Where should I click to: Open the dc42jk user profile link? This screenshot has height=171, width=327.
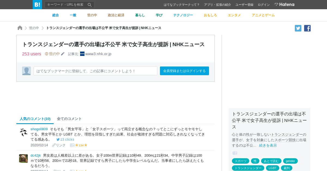coord(36,155)
